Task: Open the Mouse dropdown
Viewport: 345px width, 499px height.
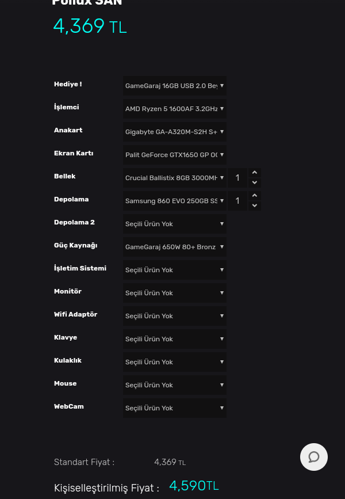Action: point(174,385)
